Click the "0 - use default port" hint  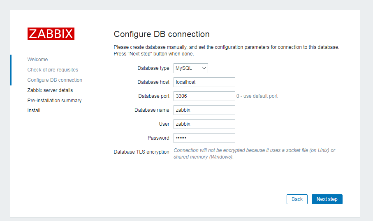[257, 96]
